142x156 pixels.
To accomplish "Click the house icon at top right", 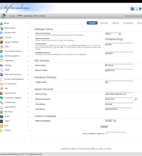I will [x=136, y=8].
